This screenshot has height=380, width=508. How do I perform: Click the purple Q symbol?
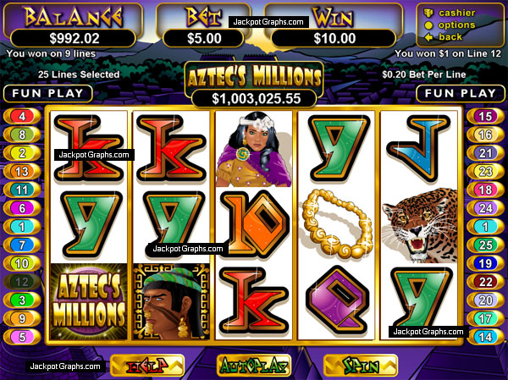coord(337,300)
